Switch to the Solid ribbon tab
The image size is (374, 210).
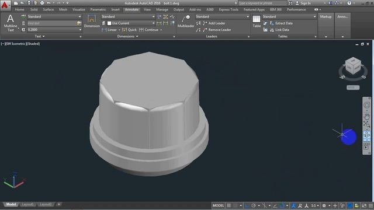pos(34,9)
